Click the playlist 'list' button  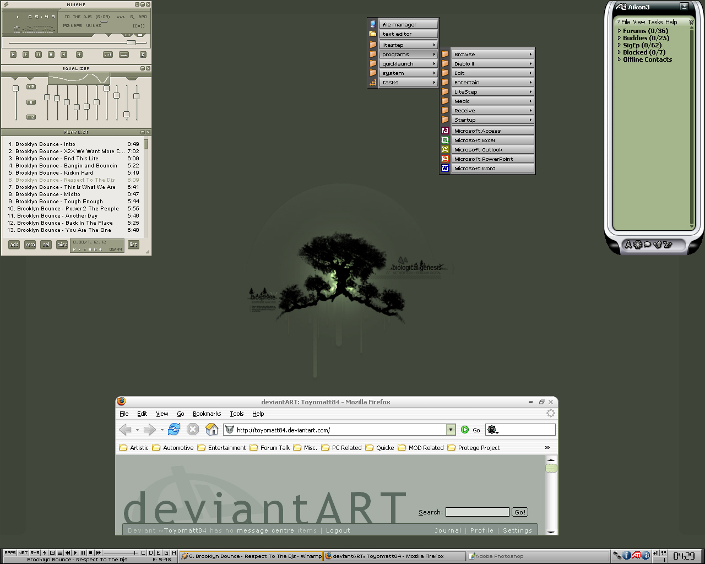tap(133, 245)
